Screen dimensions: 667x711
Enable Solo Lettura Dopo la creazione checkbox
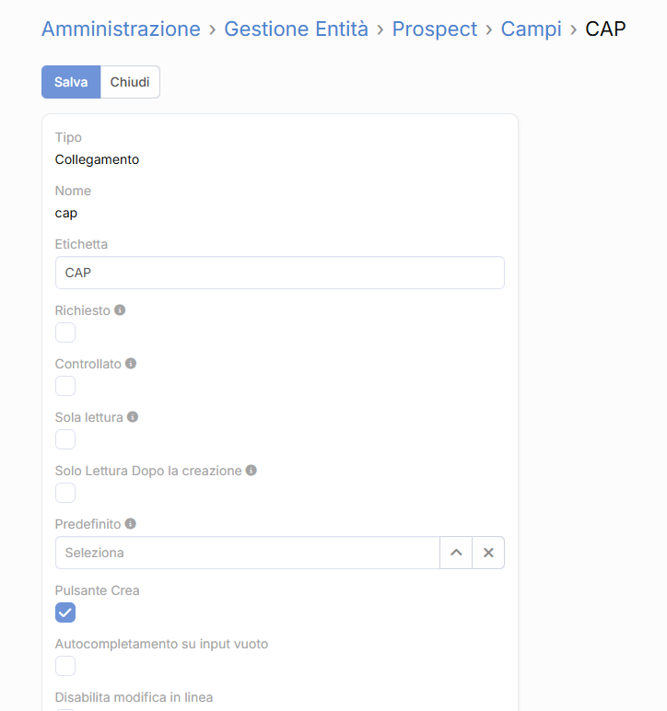[x=65, y=493]
